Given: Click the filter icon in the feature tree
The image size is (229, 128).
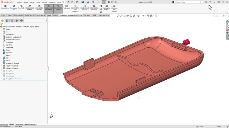Looking at the screenshot, I should click(2, 24).
